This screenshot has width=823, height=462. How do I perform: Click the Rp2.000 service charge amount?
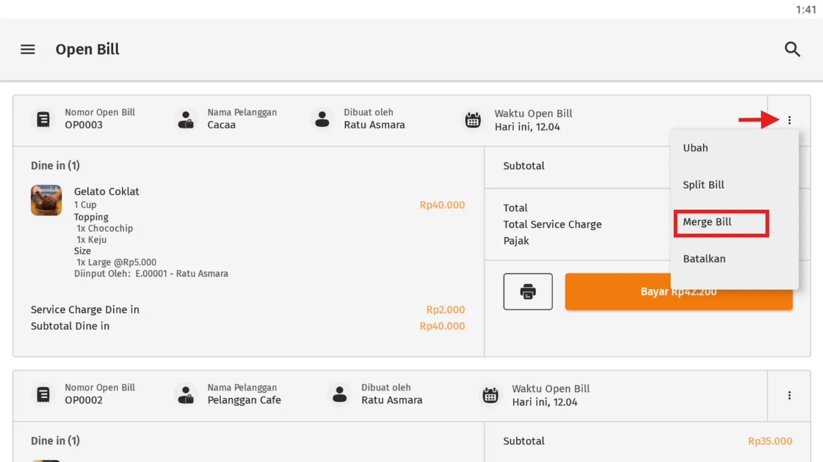pos(446,309)
